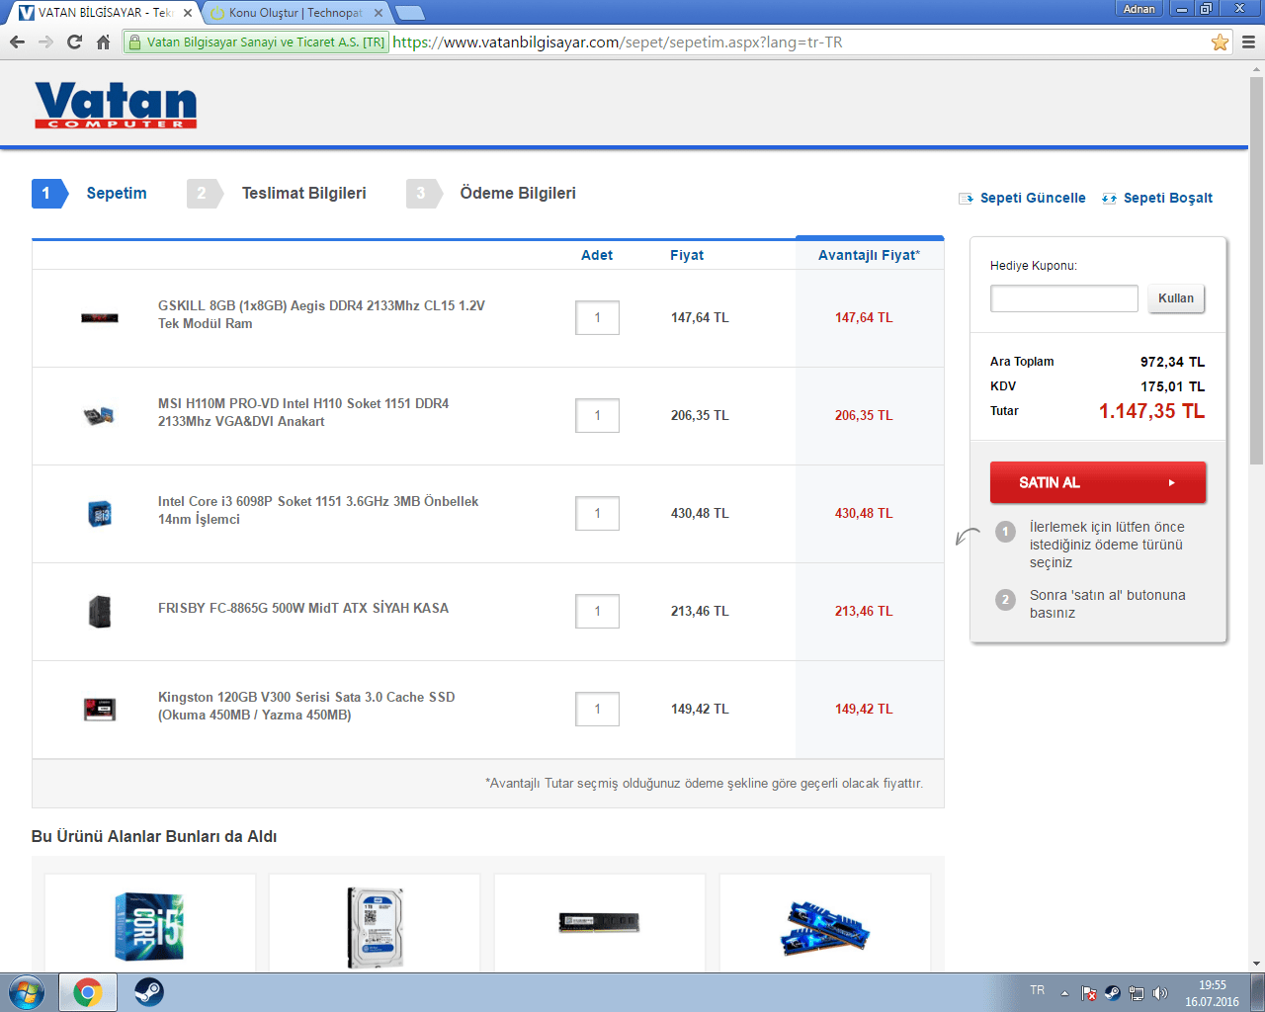
Task: Click the quantity box for Intel Core i3
Action: [597, 513]
